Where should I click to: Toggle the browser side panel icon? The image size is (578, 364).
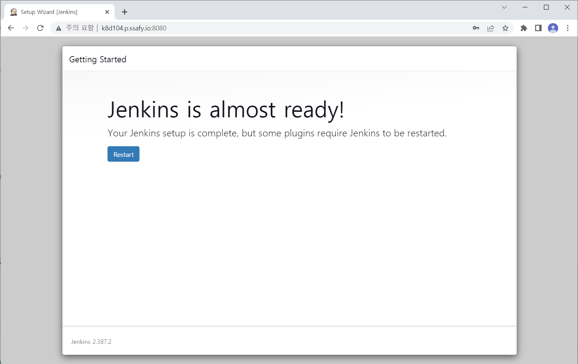pyautogui.click(x=538, y=28)
